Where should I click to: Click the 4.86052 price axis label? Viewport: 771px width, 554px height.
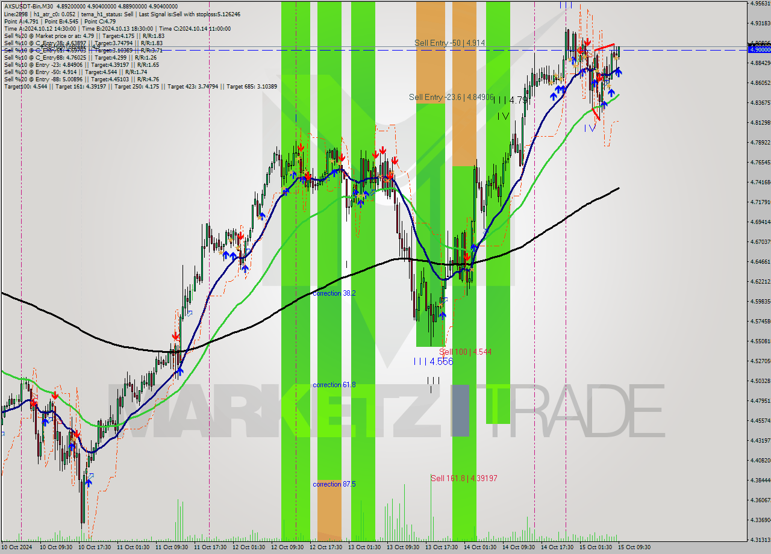coord(760,82)
